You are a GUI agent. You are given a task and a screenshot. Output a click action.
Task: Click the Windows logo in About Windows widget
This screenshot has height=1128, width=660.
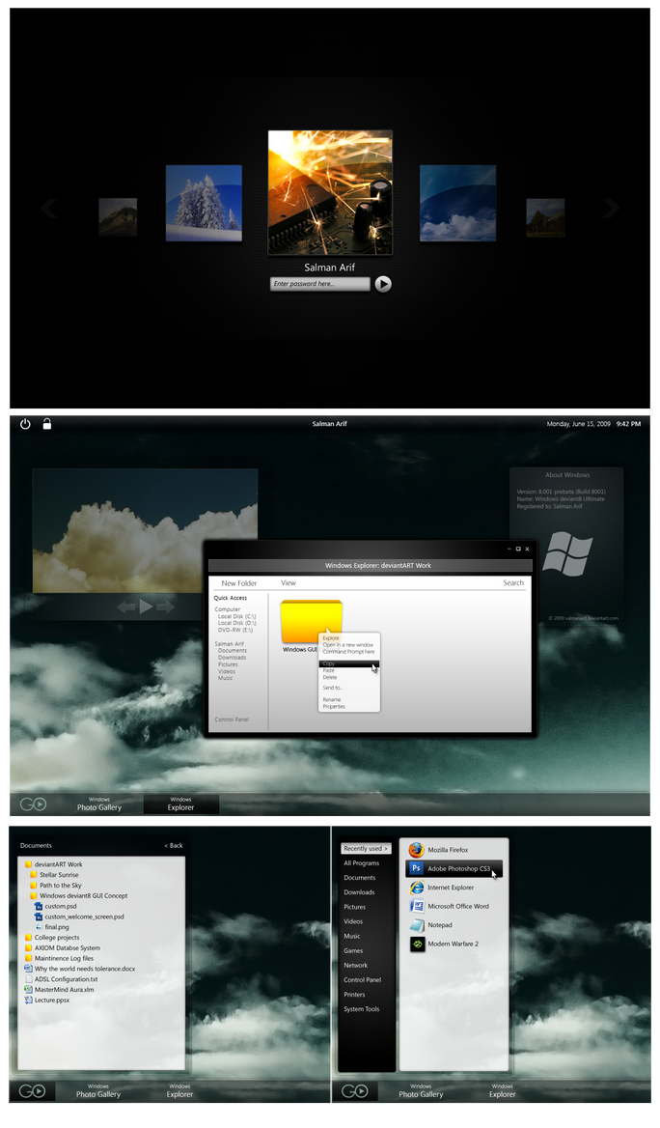567,554
